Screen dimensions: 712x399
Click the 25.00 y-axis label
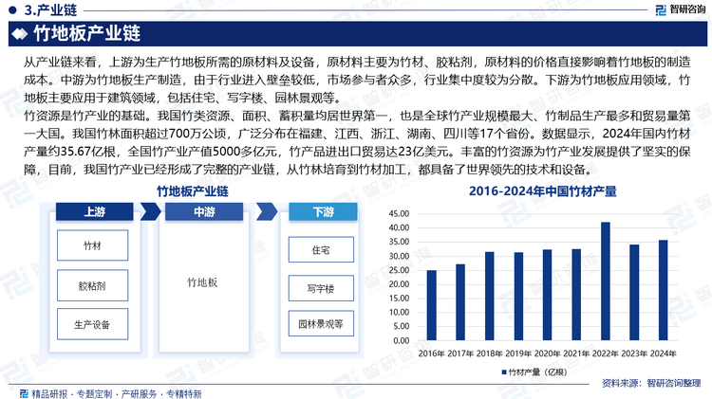(x=399, y=270)
